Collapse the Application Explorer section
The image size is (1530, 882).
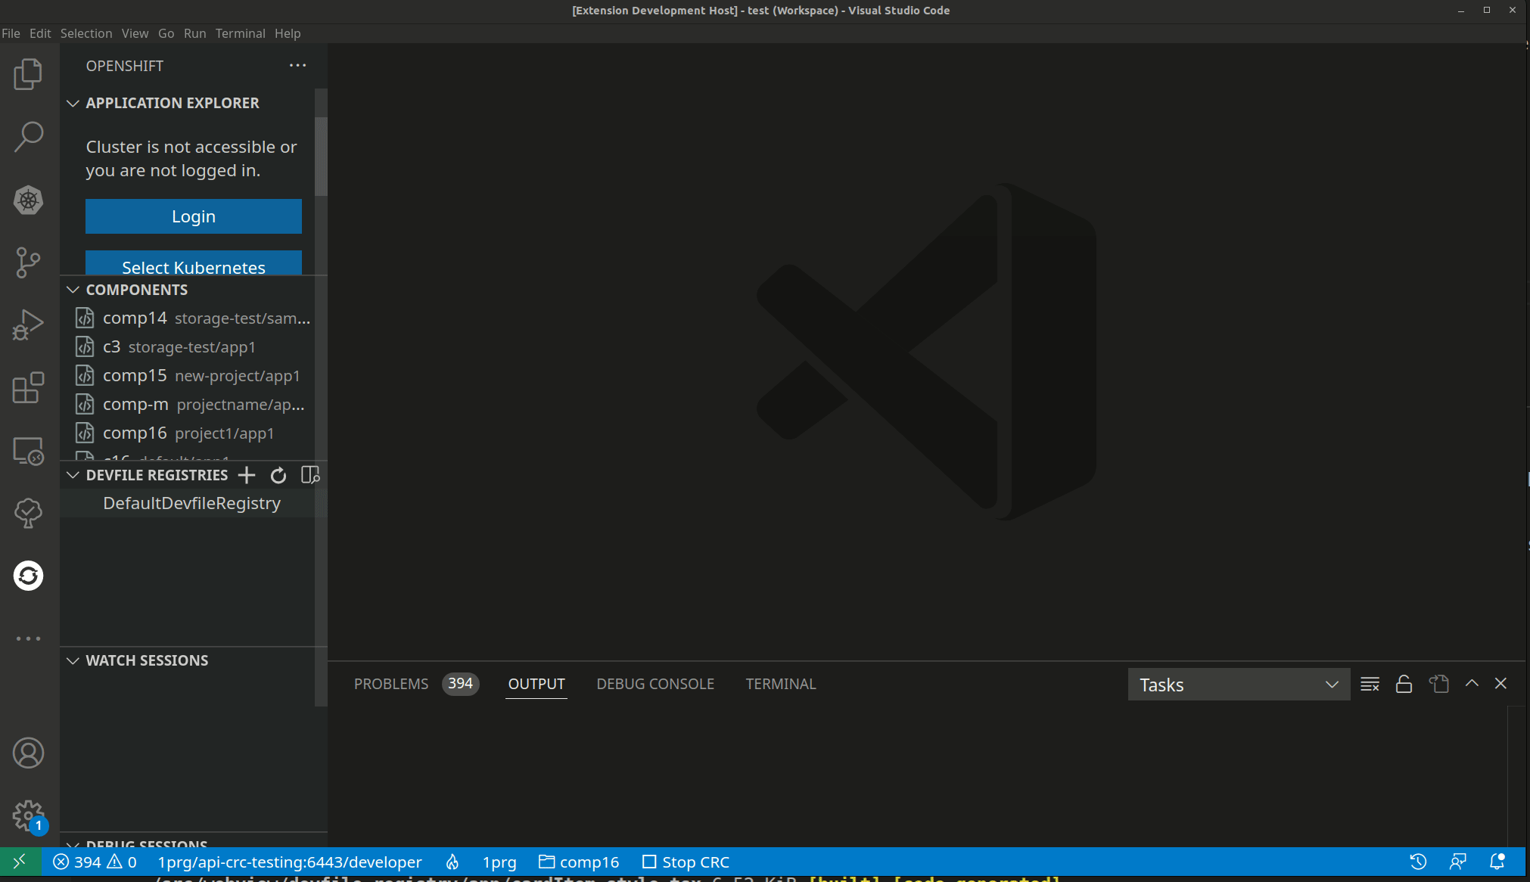click(73, 103)
